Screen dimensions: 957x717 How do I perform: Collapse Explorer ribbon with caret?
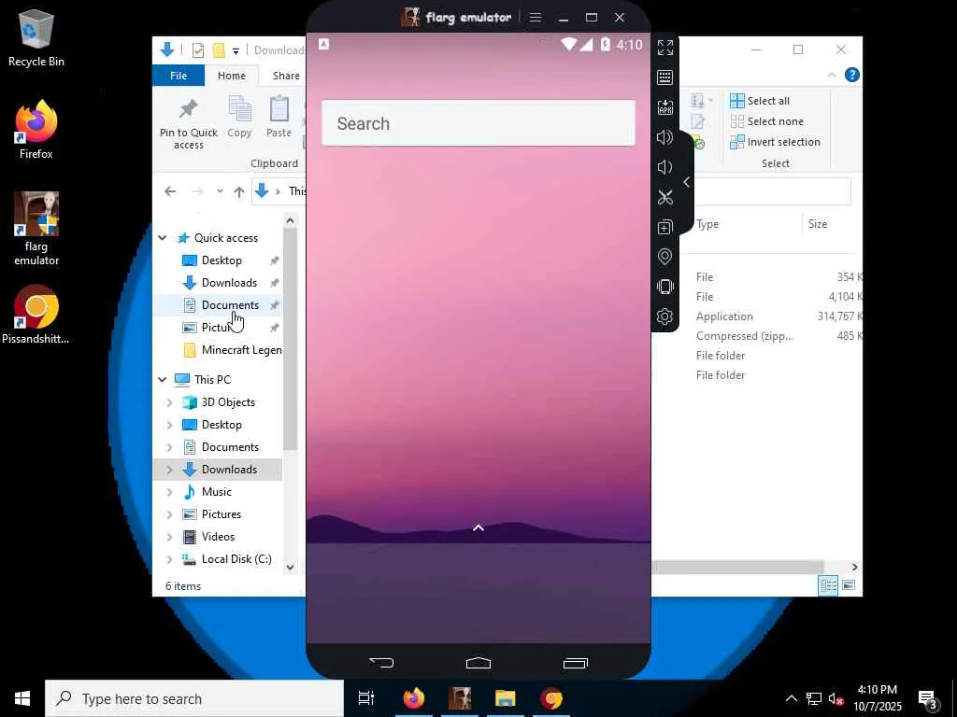(831, 75)
